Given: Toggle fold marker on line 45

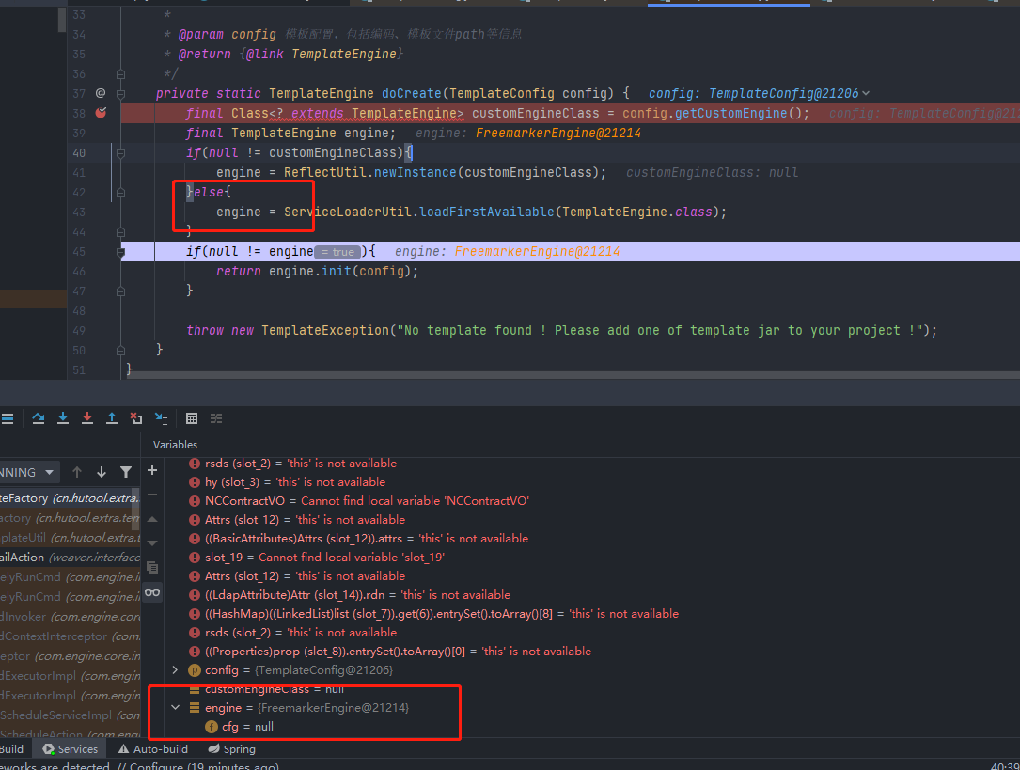Looking at the screenshot, I should tap(120, 252).
